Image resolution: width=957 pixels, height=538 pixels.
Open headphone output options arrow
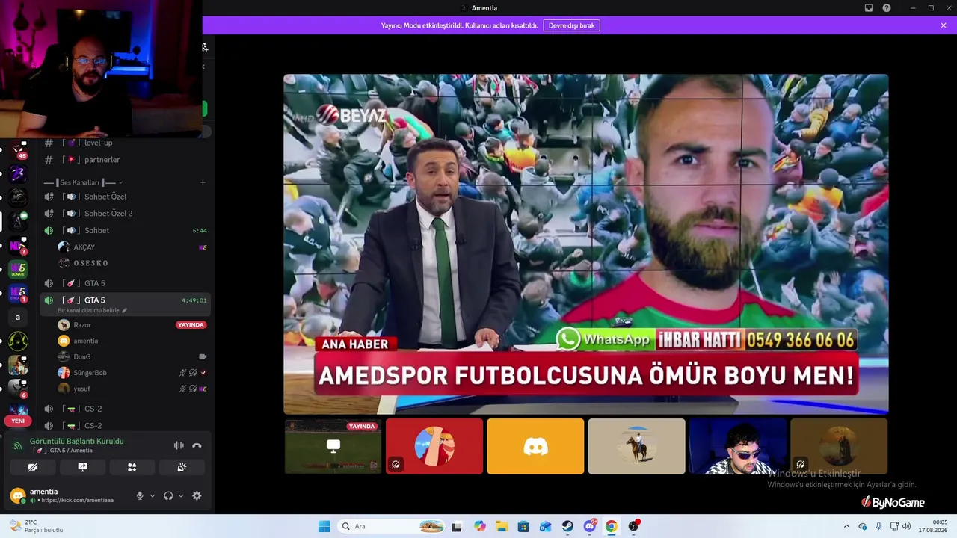click(181, 495)
